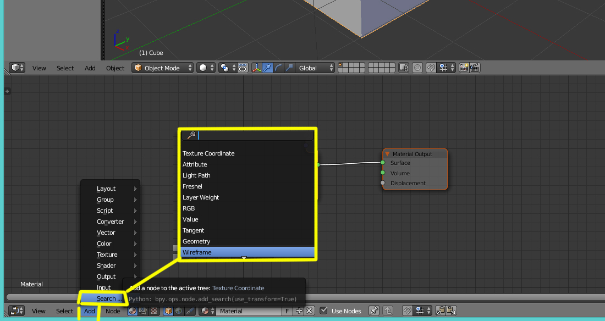Screen dimensions: 605x321
Task: Unlink material with the X button
Action: tap(309, 311)
